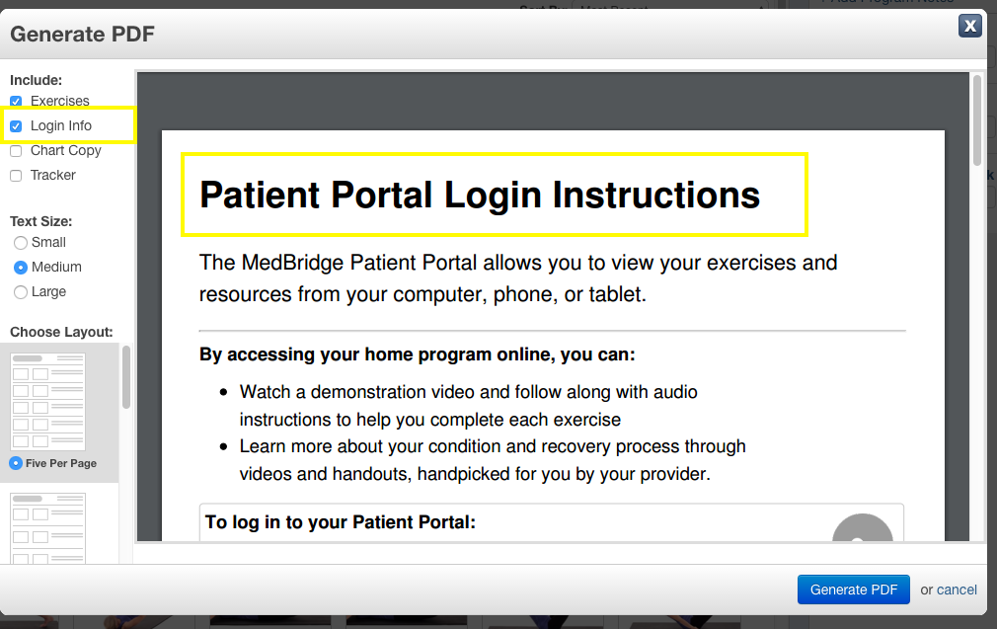The height and width of the screenshot is (629, 997).
Task: Click the cancel link
Action: 957,590
